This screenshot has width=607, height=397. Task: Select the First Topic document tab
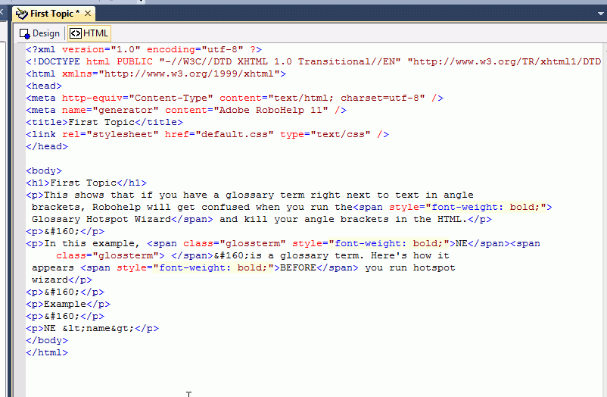pos(54,14)
